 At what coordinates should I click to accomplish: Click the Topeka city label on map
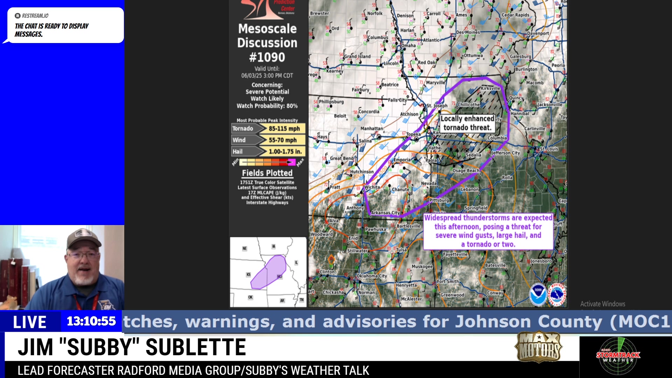pos(413,134)
